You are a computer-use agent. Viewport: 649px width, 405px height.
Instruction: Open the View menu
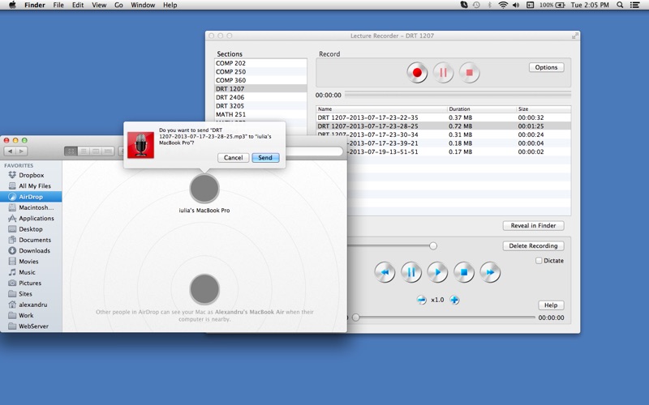(x=99, y=5)
